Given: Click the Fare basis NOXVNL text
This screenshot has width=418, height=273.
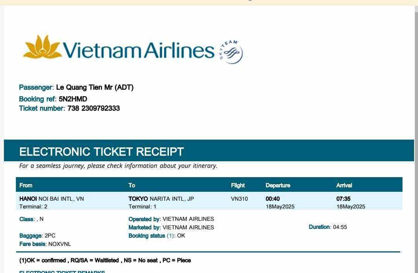Looking at the screenshot, I should [59, 244].
